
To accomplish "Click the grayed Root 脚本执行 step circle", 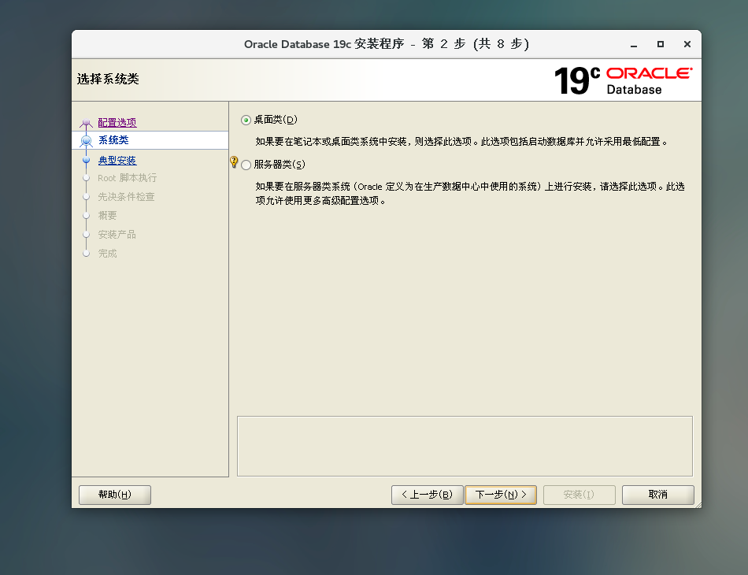I will pos(87,178).
